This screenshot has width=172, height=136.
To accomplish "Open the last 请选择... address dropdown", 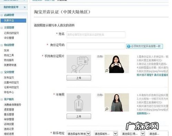I will [x=159, y=134].
